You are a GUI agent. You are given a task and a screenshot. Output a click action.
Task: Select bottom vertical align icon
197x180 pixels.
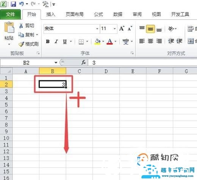click(x=159, y=29)
